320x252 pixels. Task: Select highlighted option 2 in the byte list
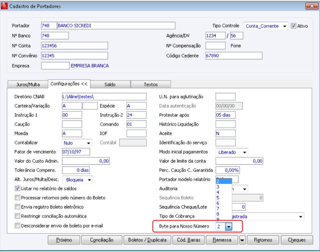224,181
